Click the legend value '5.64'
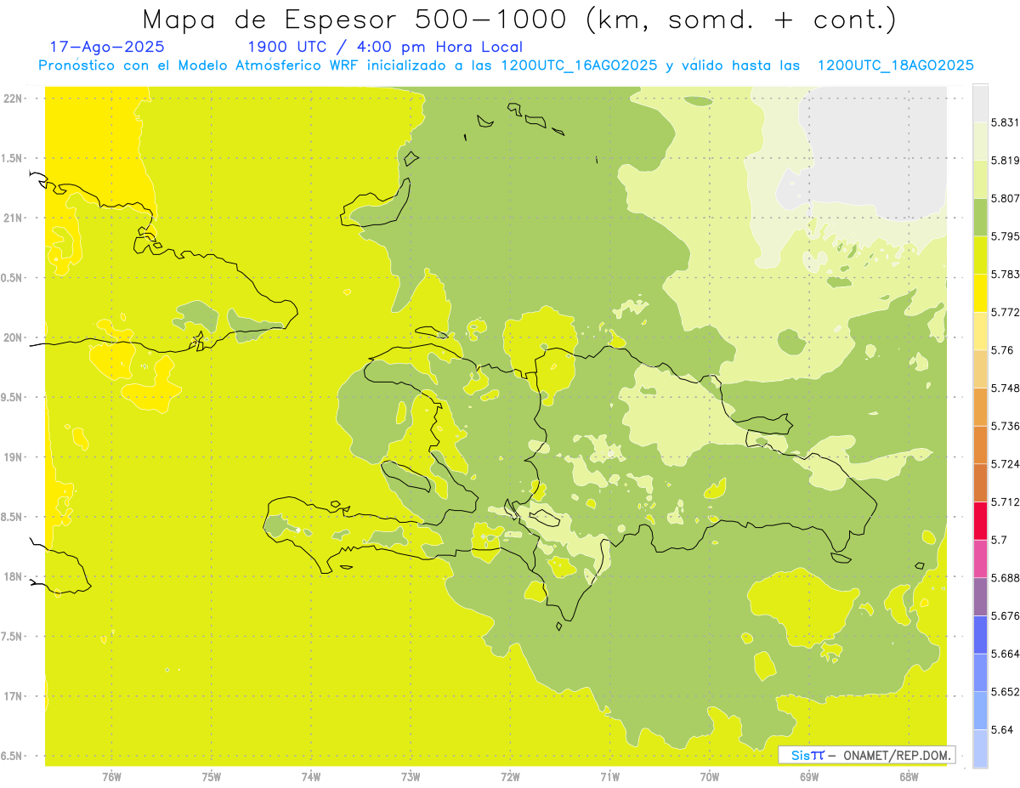1020x788 pixels. click(1001, 729)
